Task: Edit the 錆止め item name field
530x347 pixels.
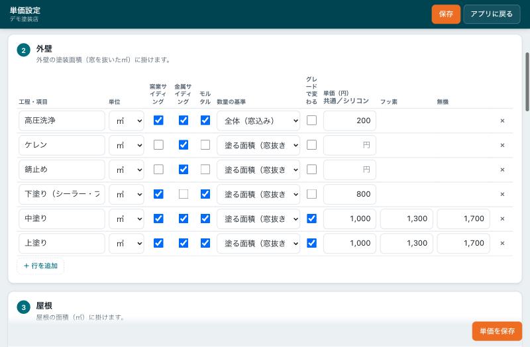Action: (62, 170)
